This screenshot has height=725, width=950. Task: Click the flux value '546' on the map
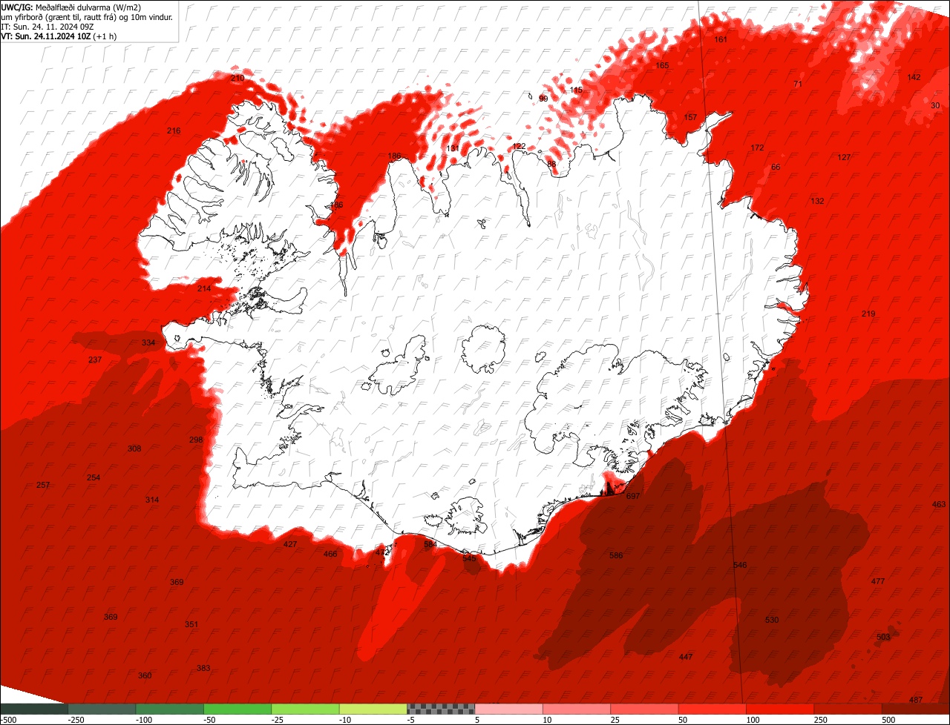tap(740, 565)
